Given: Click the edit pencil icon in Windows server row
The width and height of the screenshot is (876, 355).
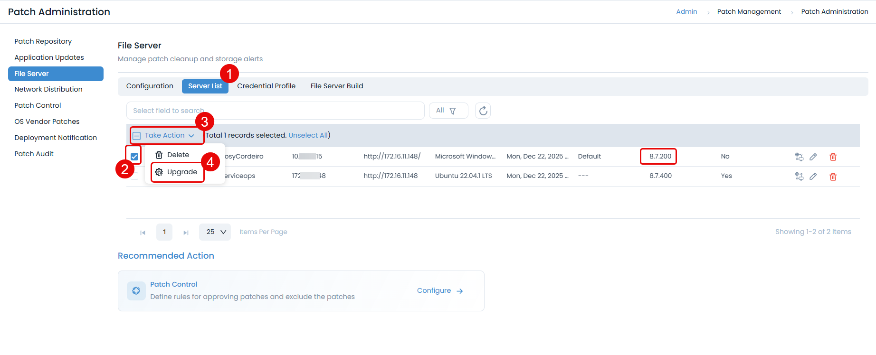Looking at the screenshot, I should click(813, 157).
